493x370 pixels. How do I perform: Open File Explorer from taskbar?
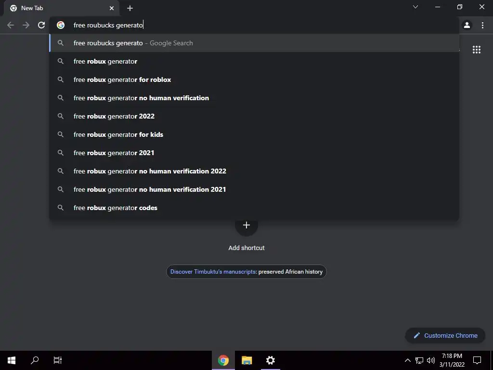(247, 360)
